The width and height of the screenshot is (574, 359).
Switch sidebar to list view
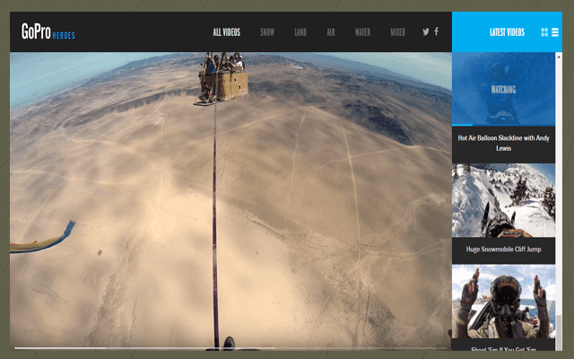tap(555, 32)
